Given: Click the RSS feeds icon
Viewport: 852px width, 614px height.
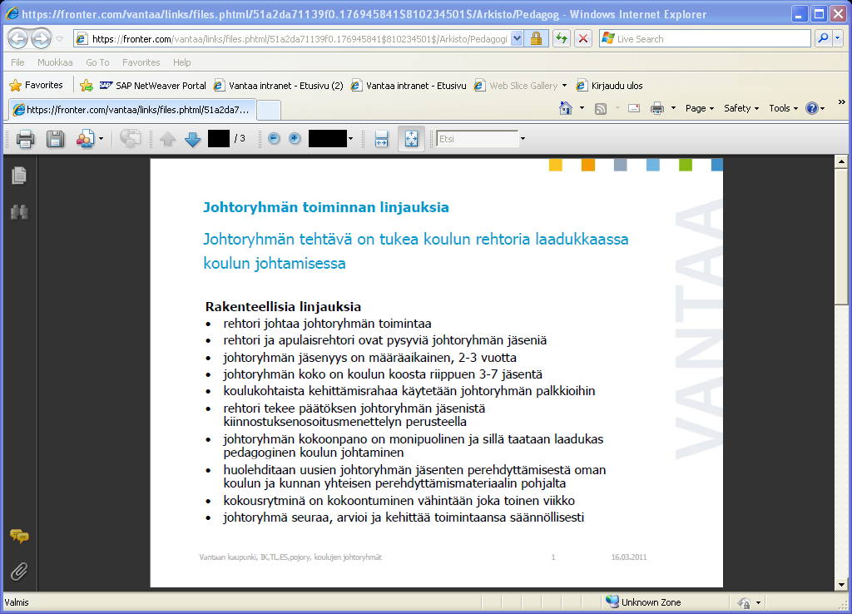Looking at the screenshot, I should pos(601,109).
